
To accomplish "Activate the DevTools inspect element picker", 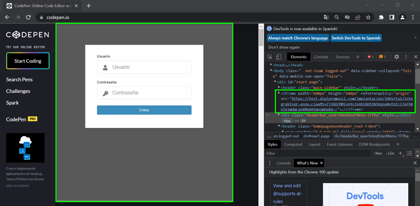I will point(270,57).
